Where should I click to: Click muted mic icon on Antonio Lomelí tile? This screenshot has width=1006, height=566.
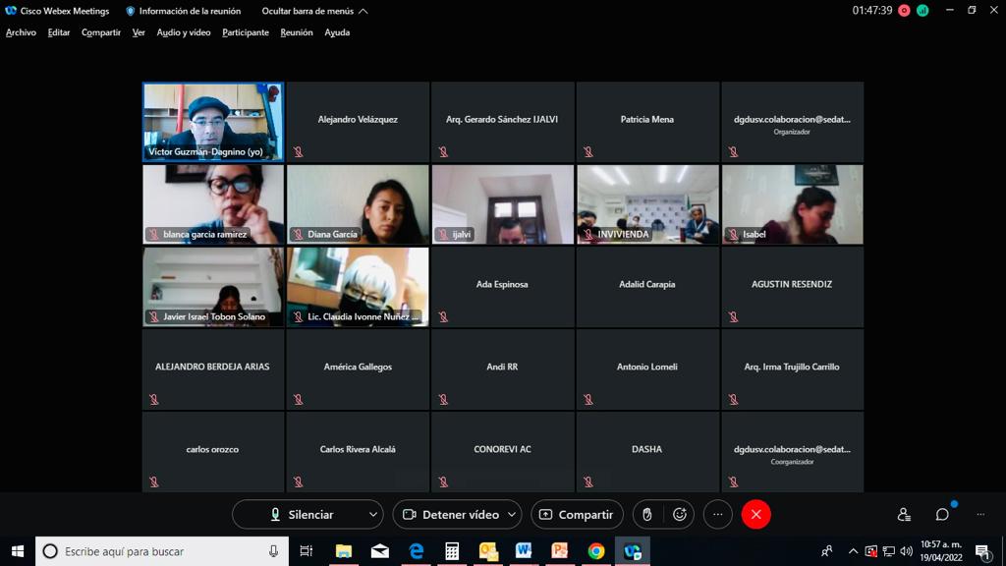pos(588,400)
